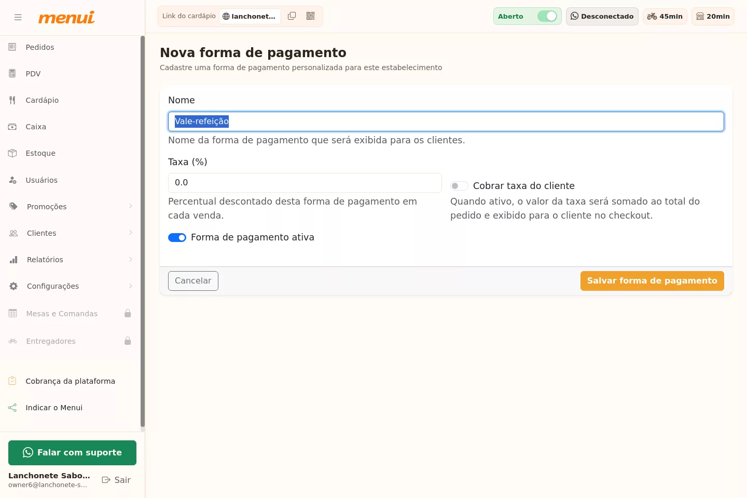Copy the cardápio link icon
747x498 pixels.
[x=292, y=16]
